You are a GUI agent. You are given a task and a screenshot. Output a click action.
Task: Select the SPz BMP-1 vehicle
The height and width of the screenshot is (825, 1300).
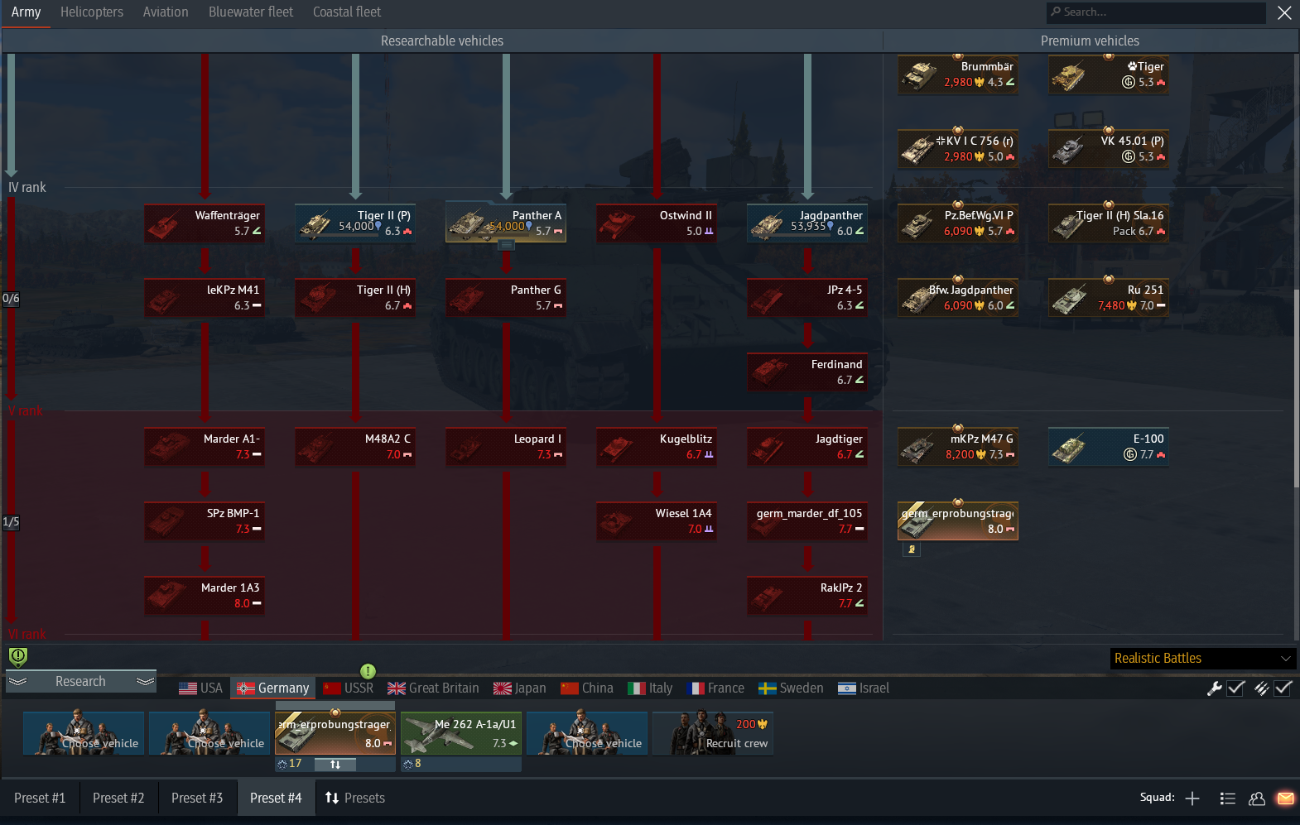[205, 521]
